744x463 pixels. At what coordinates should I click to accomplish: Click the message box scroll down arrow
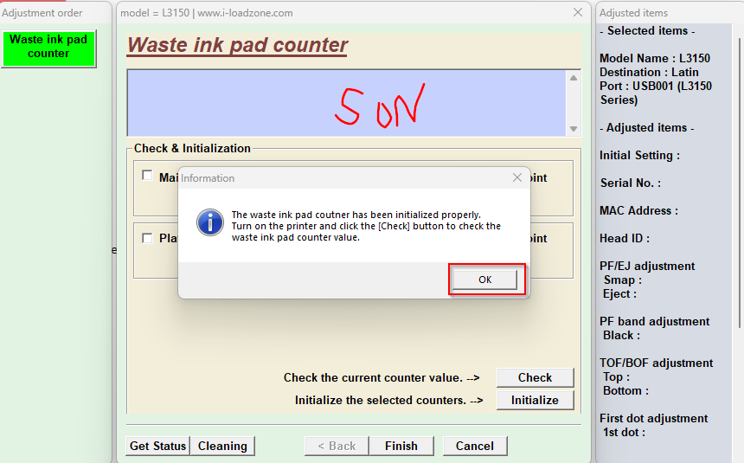click(573, 128)
